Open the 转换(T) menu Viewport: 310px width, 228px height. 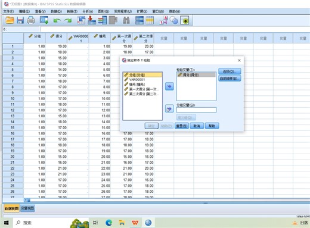click(x=72, y=11)
